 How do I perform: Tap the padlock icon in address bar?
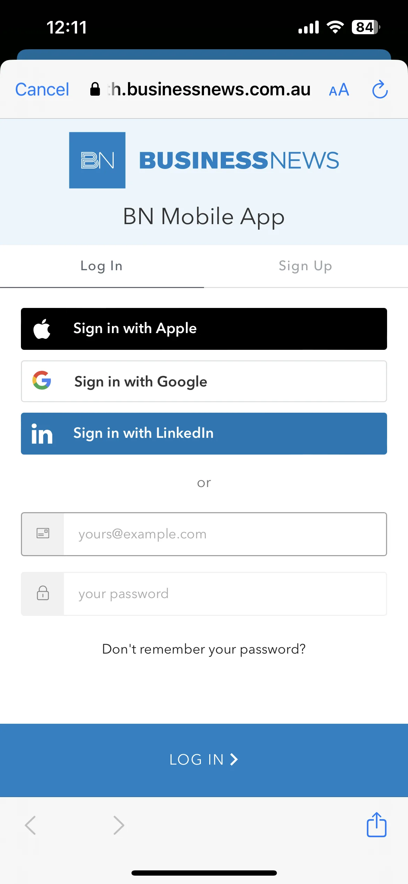[x=95, y=89]
